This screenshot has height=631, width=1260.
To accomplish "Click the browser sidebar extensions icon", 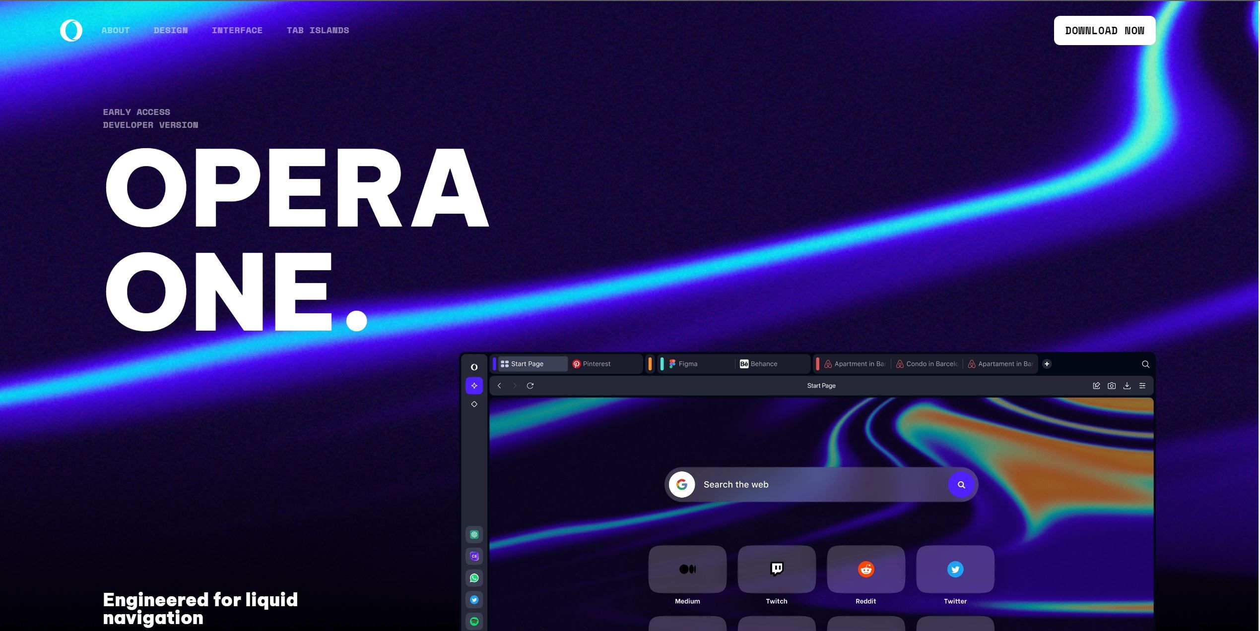I will [x=474, y=404].
